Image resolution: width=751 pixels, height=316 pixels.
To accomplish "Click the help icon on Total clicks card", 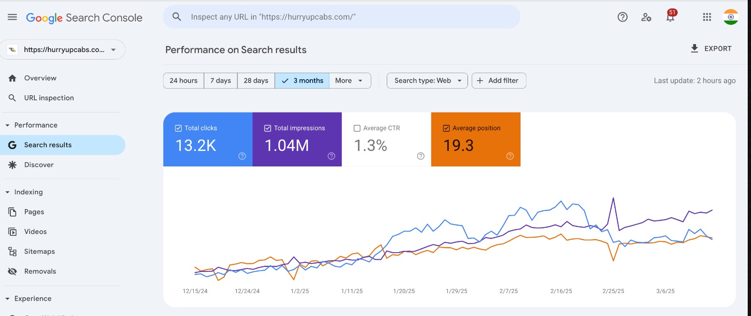I will tap(242, 156).
